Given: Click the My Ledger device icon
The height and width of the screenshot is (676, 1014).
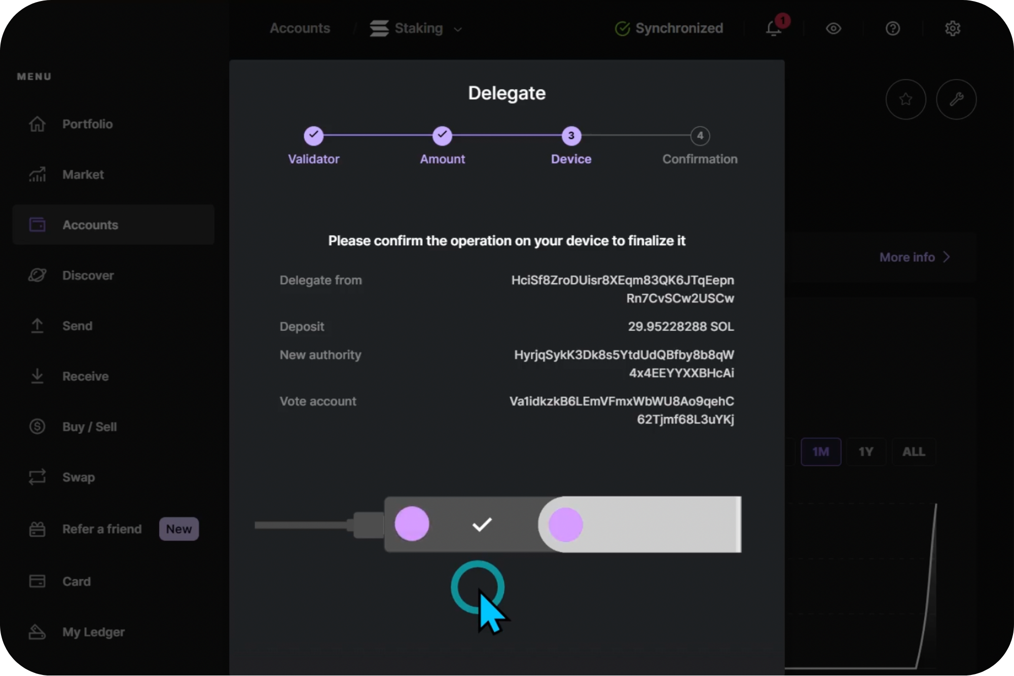Looking at the screenshot, I should coord(37,632).
